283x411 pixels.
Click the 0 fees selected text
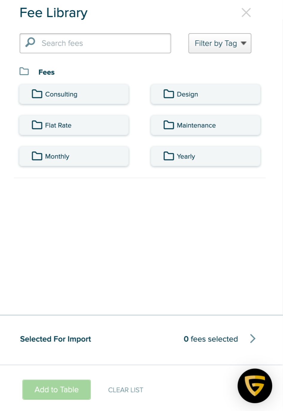(211, 339)
